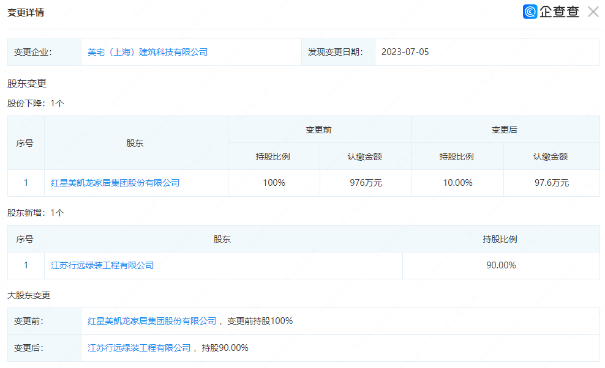Click the 企查查 logo icon

click(530, 12)
